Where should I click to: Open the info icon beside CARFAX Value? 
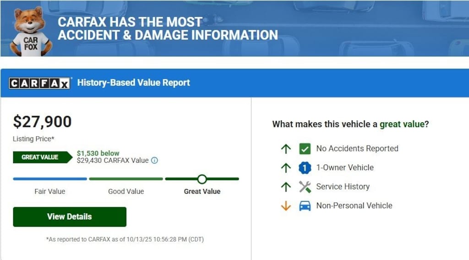pos(154,160)
